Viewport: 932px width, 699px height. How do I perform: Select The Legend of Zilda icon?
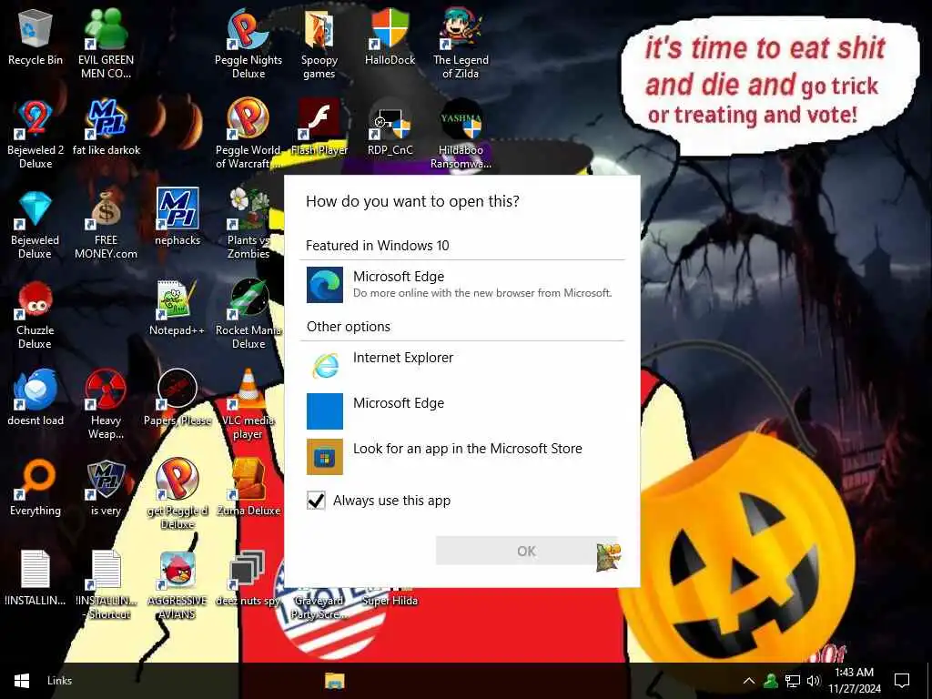[461, 43]
